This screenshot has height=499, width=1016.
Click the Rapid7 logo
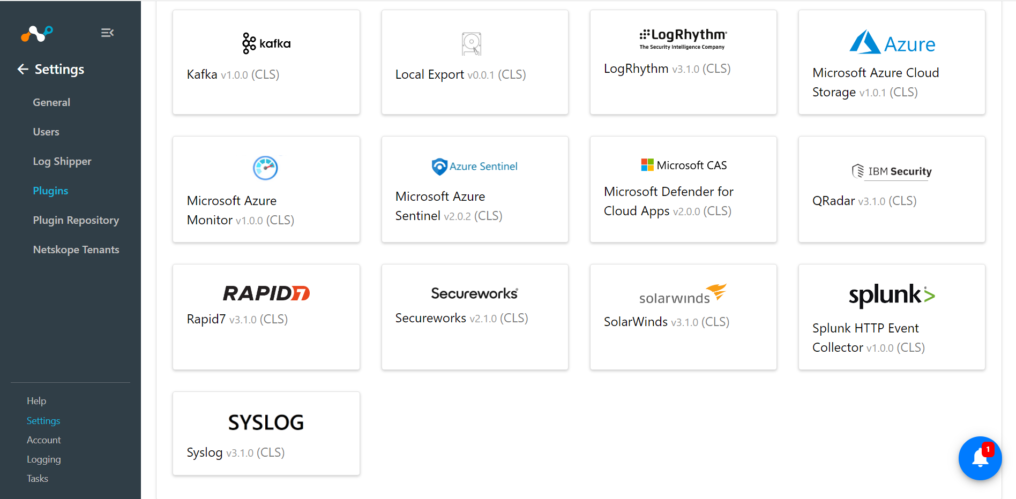coord(266,293)
